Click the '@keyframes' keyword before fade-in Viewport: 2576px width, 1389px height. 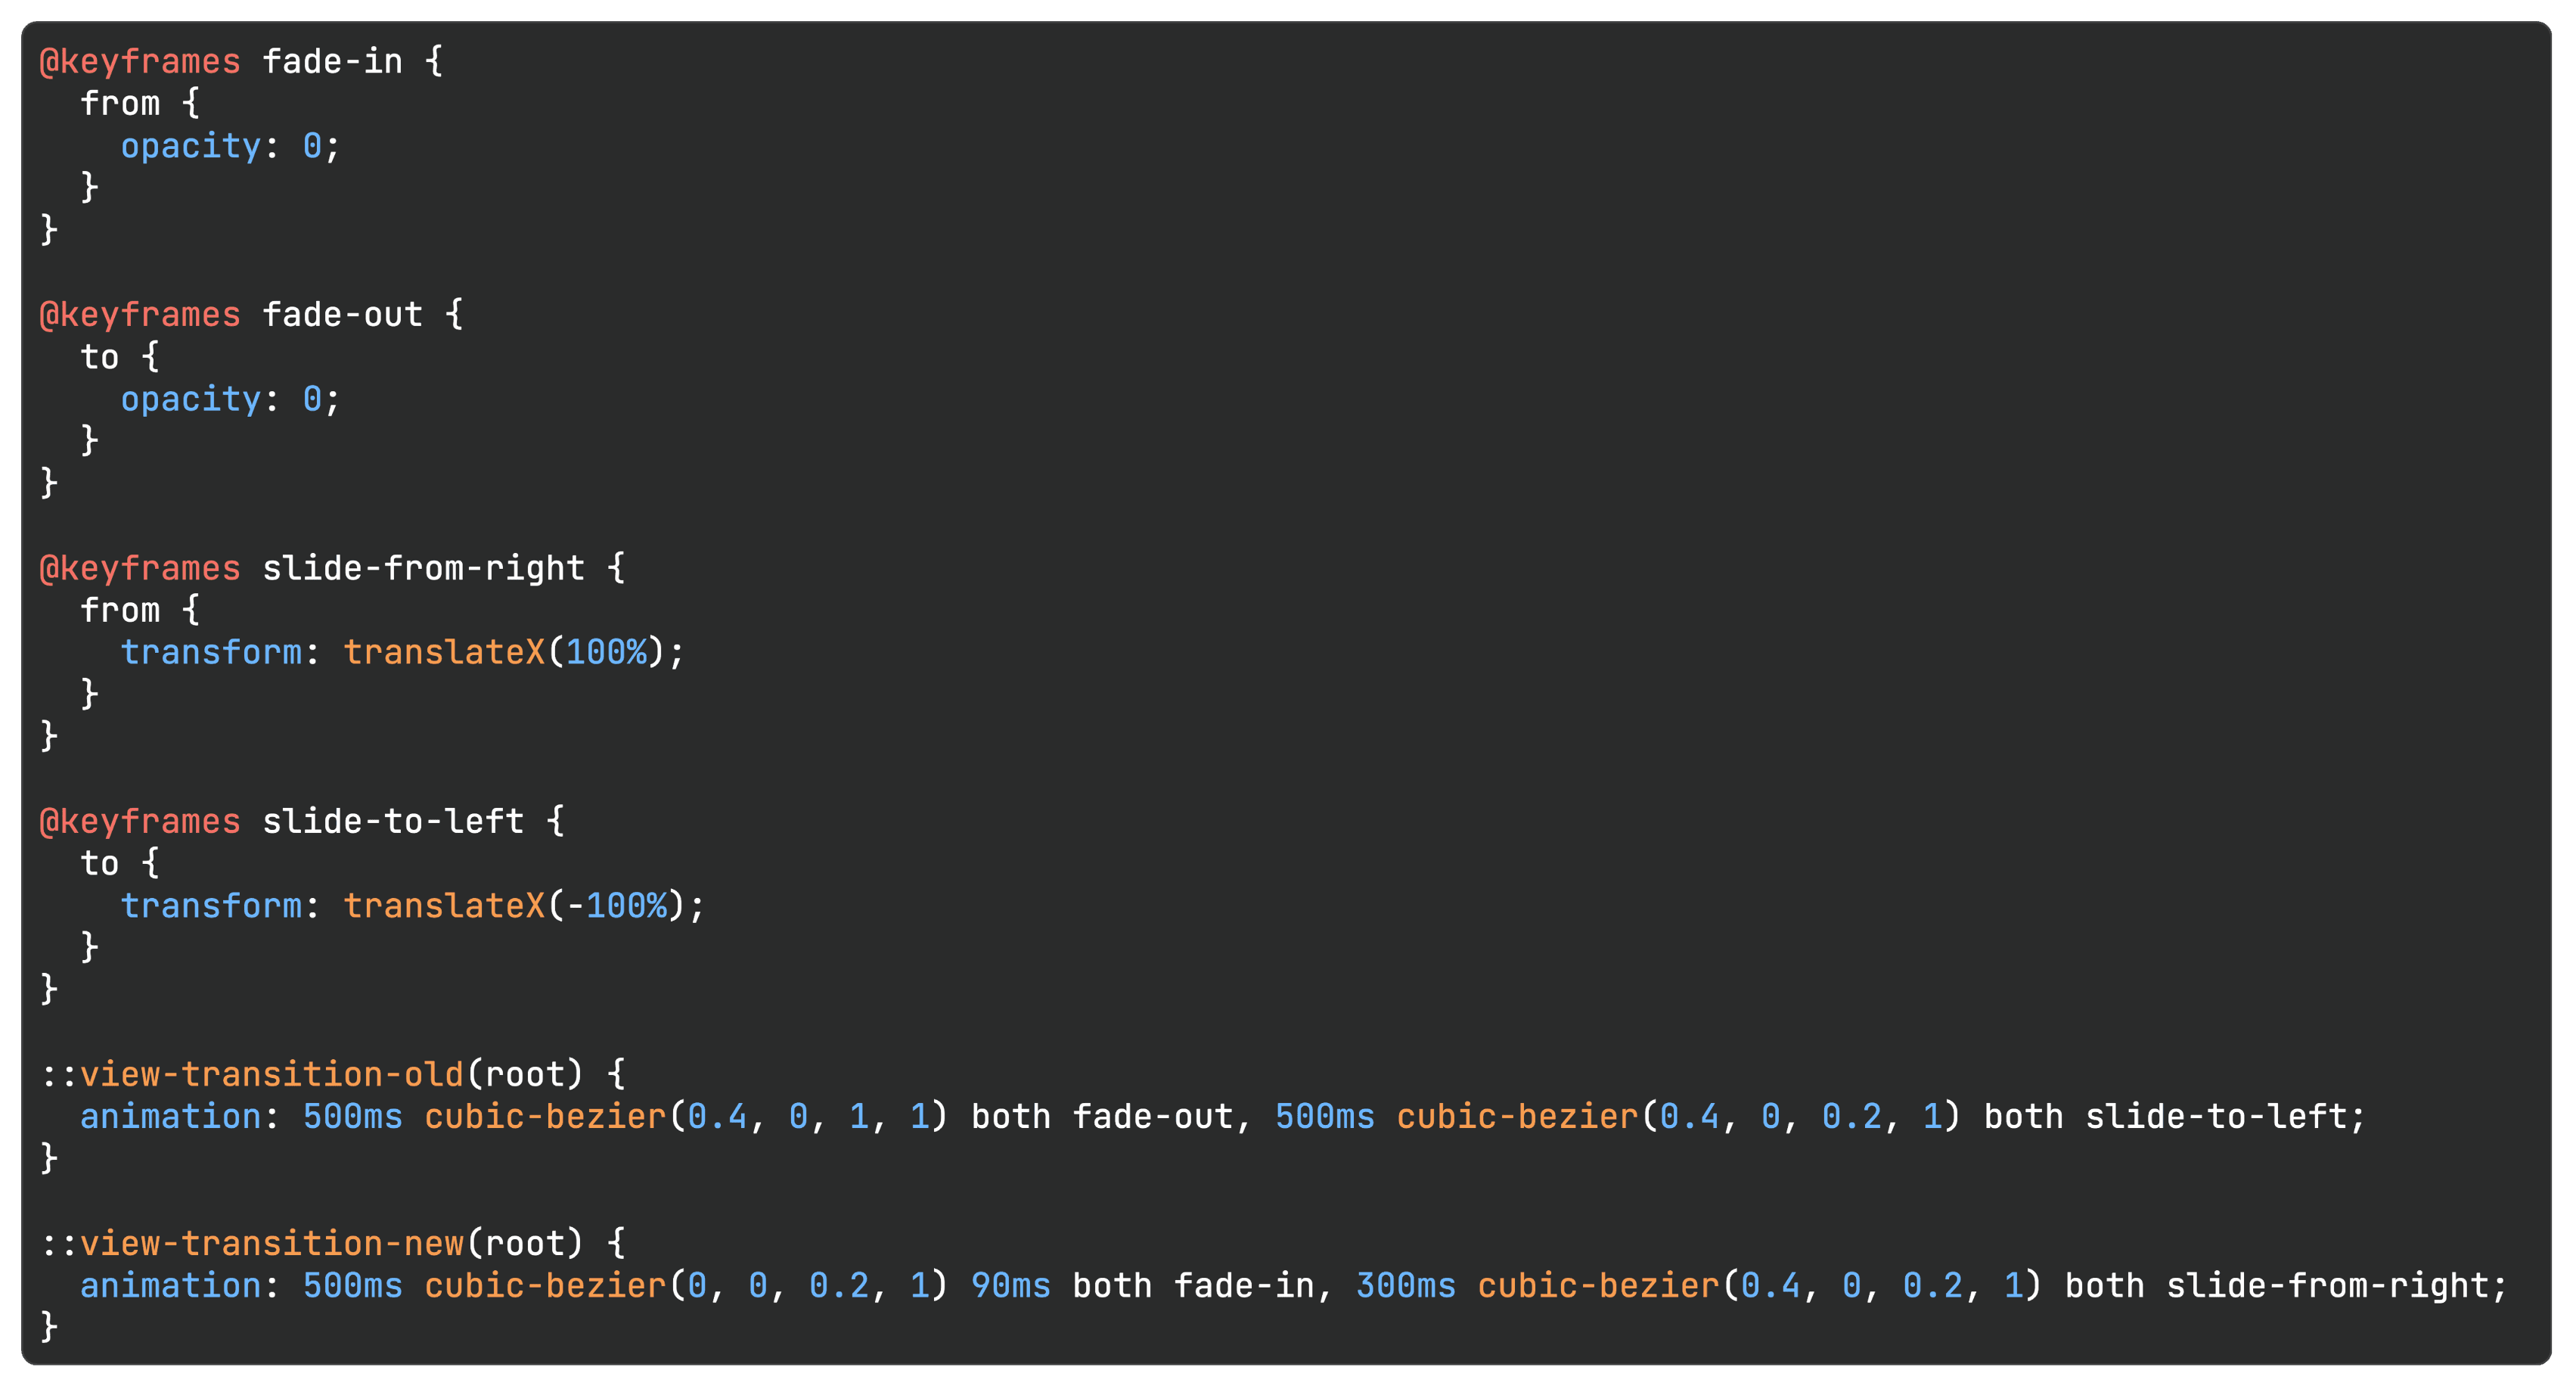point(140,62)
